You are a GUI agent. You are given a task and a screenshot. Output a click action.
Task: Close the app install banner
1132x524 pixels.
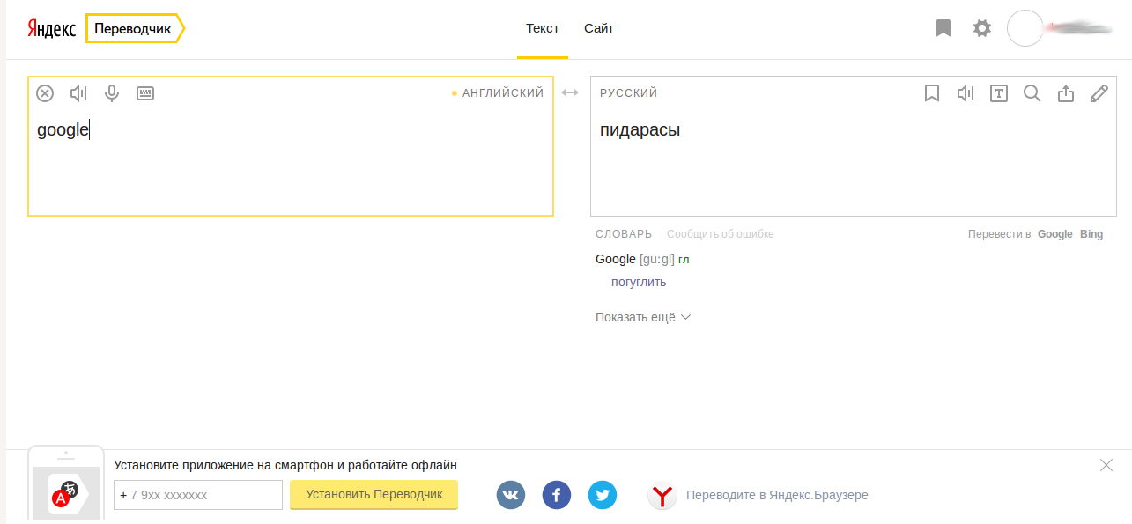click(x=1106, y=465)
